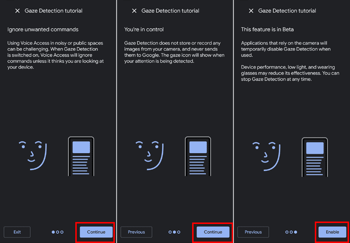Close the "You're in control" tutorial with X
This screenshot has width=350, height=243.
point(134,11)
